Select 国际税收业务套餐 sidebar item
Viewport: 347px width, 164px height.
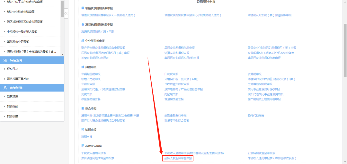click(x=18, y=42)
